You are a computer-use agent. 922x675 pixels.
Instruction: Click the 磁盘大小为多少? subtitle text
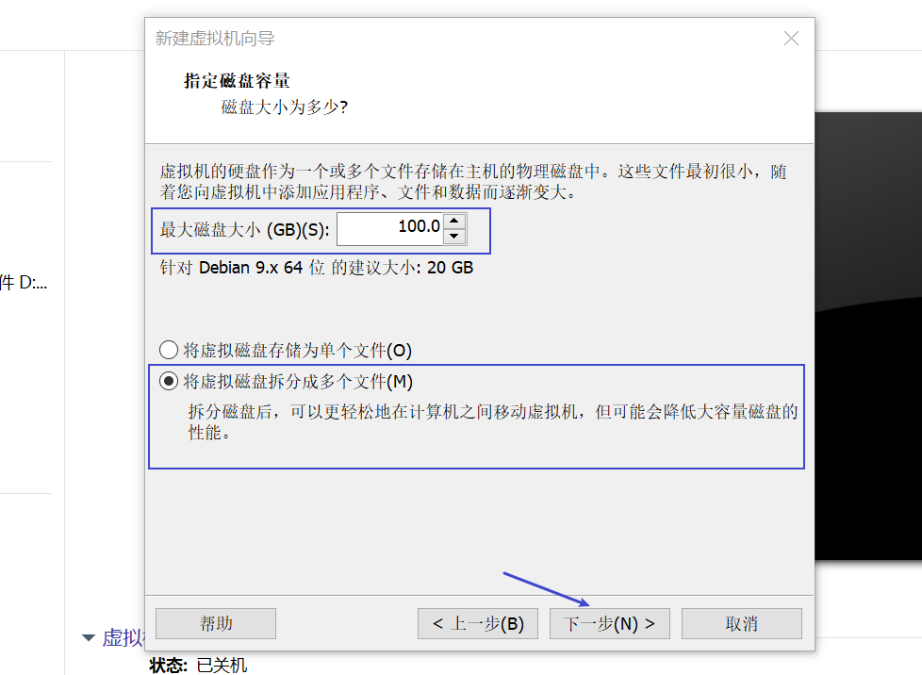[x=285, y=107]
